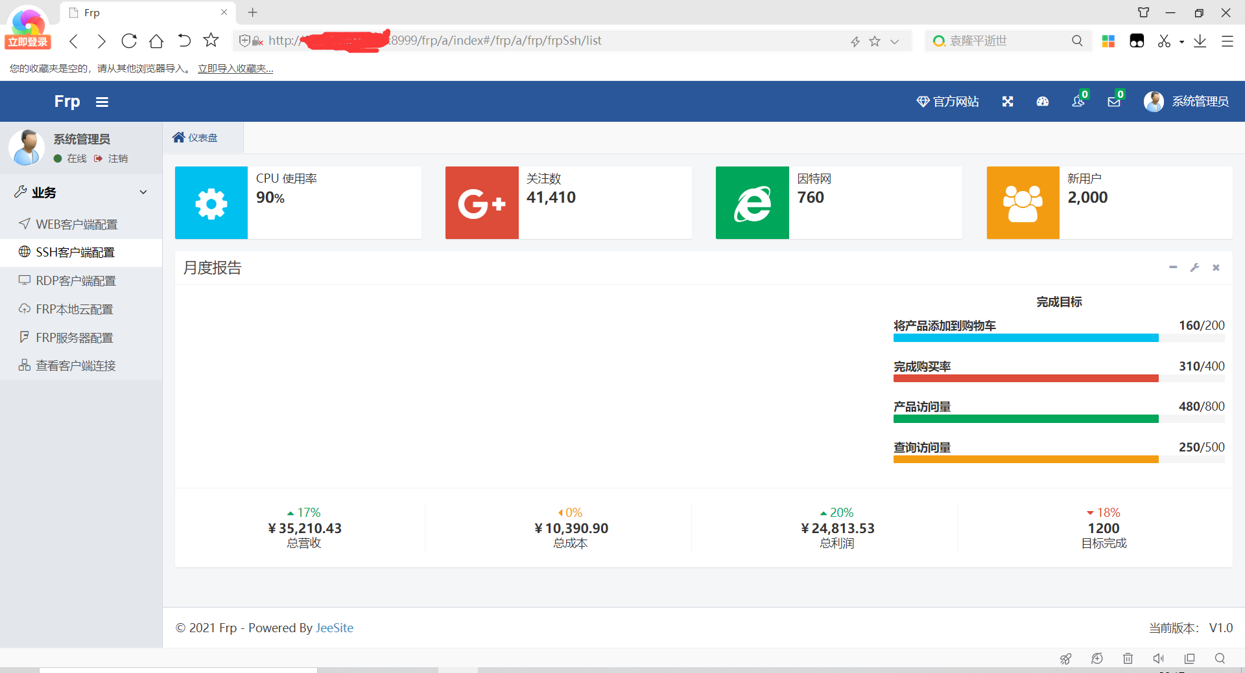Click the JeeSite link in footer
This screenshot has height=673, width=1245.
pyautogui.click(x=335, y=628)
